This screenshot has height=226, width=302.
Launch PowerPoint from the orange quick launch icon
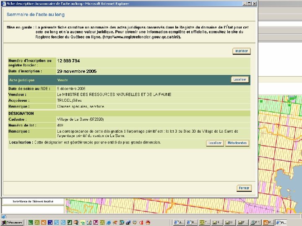[x=44, y=223]
